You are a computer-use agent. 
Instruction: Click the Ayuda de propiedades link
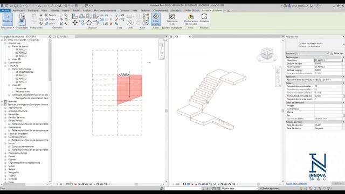tap(296, 183)
